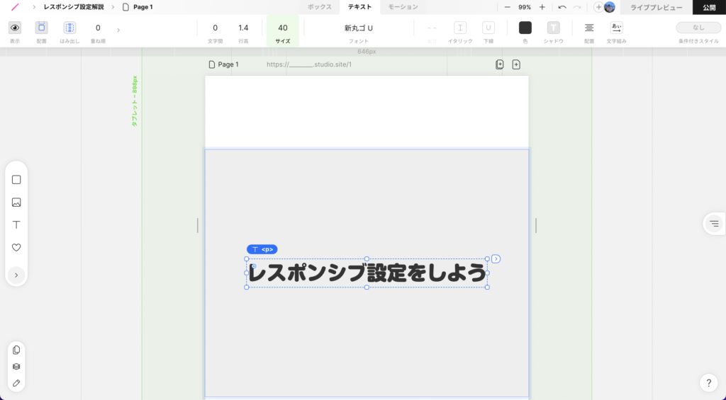Redo the last action
Screen dimensions: 726x400
coord(577,7)
